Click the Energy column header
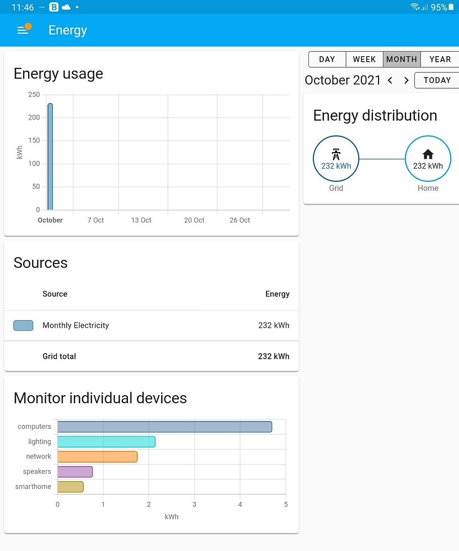The height and width of the screenshot is (551, 459). 277,294
